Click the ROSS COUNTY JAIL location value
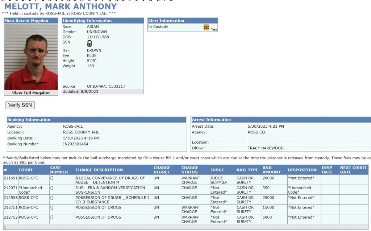This screenshot has height=231, width=371. click(x=81, y=132)
